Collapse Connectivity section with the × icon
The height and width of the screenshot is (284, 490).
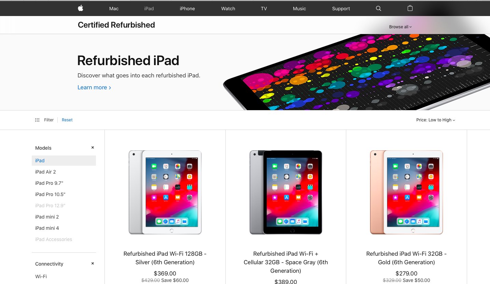tap(93, 264)
